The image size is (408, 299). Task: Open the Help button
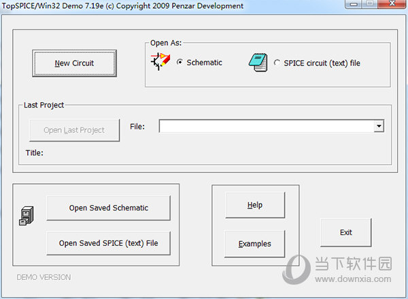click(x=255, y=205)
